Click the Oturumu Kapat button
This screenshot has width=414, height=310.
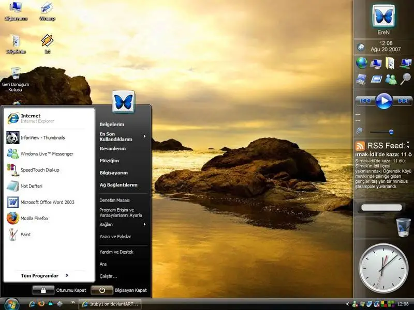coord(43,290)
